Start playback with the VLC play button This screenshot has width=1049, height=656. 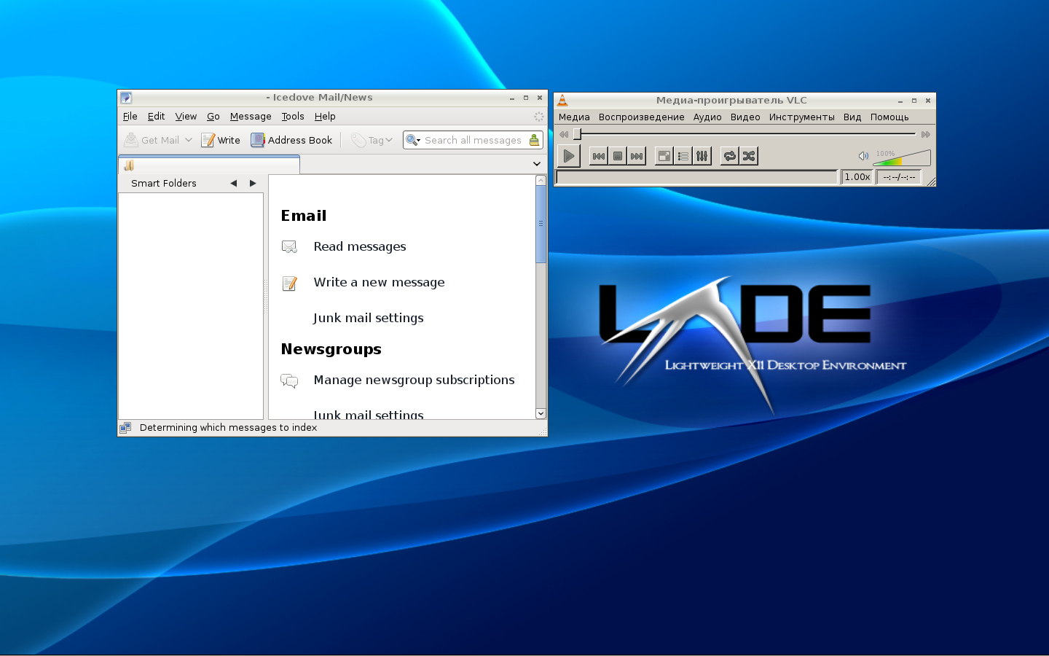(x=569, y=156)
